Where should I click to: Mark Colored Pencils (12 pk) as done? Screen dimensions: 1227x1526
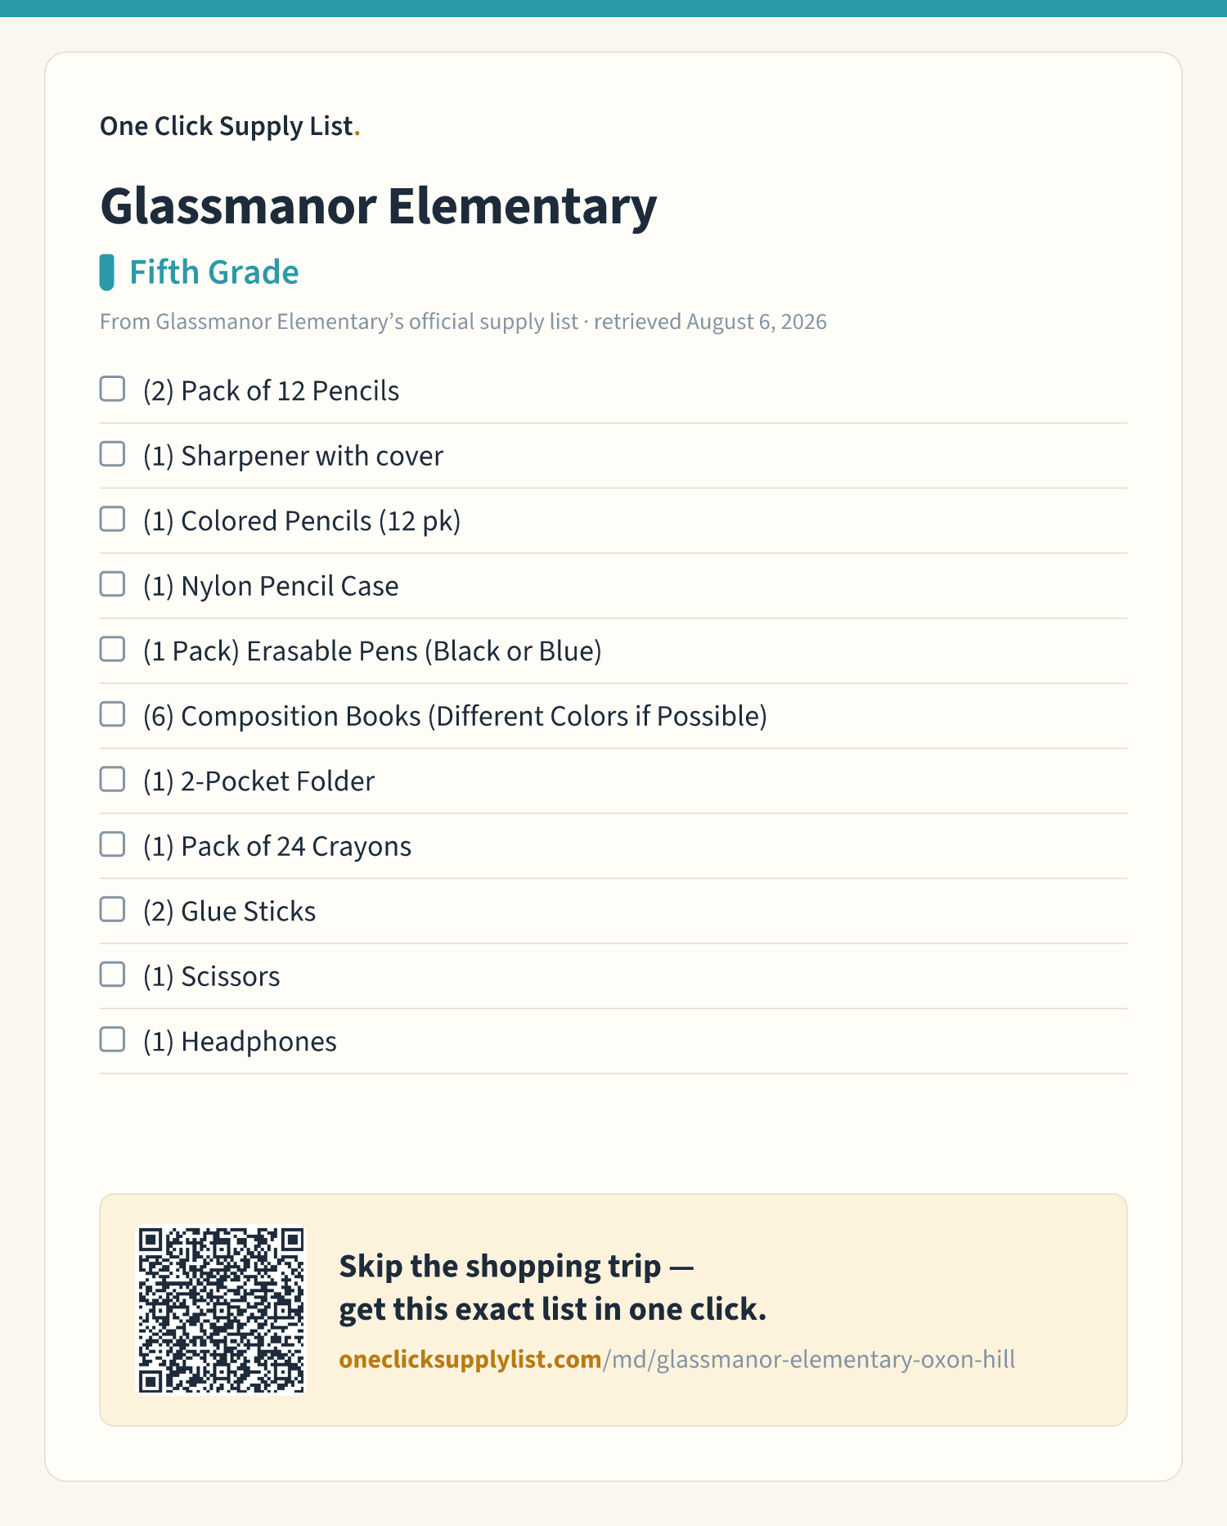[112, 519]
